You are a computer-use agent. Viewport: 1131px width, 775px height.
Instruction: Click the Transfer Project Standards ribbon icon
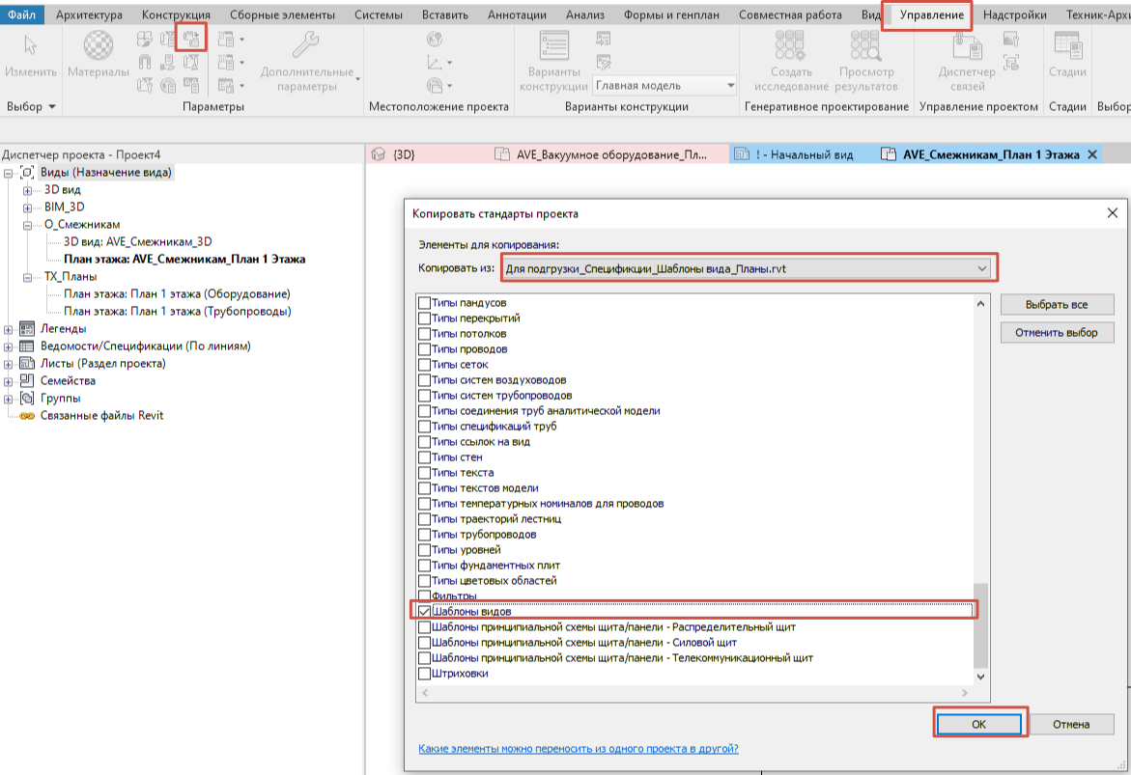pyautogui.click(x=191, y=40)
